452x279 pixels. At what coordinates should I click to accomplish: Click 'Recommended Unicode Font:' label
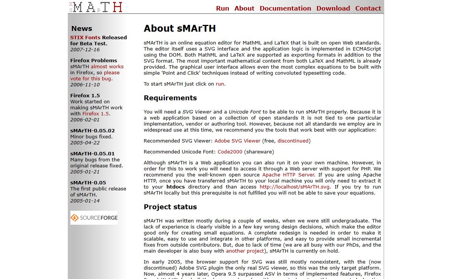click(x=180, y=152)
